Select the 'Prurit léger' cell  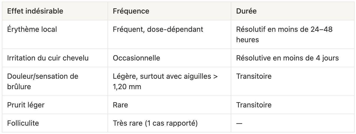coord(55,105)
